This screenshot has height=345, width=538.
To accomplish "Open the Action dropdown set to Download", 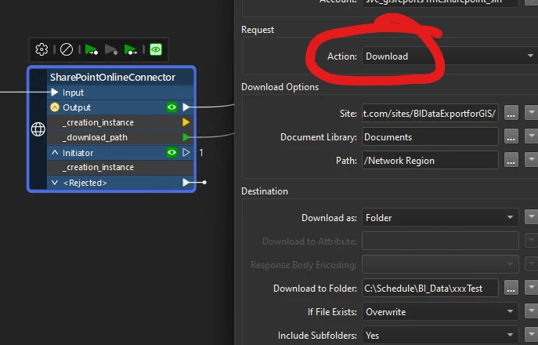I will coord(450,56).
